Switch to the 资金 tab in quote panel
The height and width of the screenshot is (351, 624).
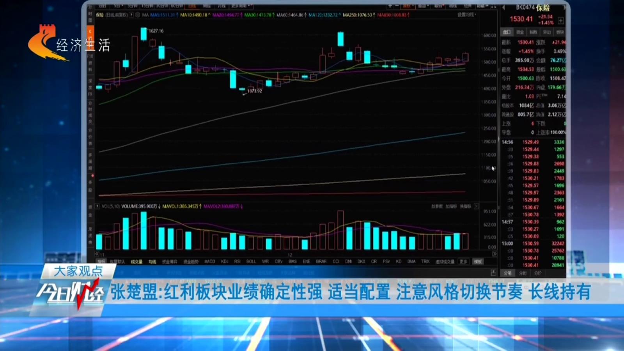(x=520, y=32)
